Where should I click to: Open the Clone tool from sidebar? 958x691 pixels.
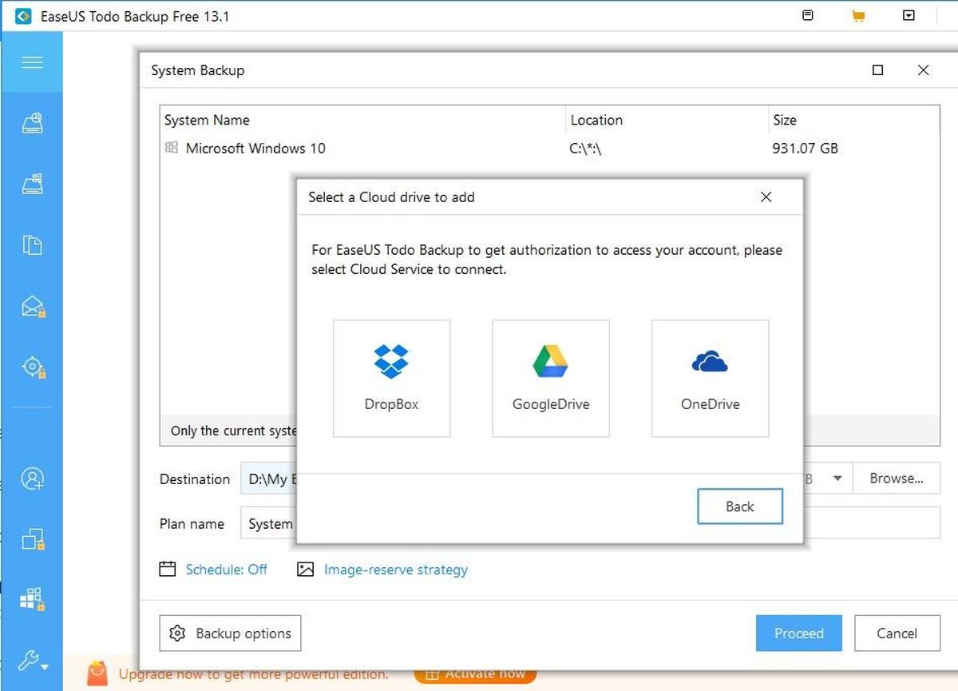coord(32,539)
